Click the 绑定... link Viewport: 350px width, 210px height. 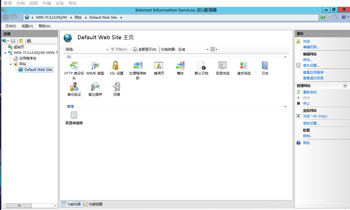pos(308,60)
